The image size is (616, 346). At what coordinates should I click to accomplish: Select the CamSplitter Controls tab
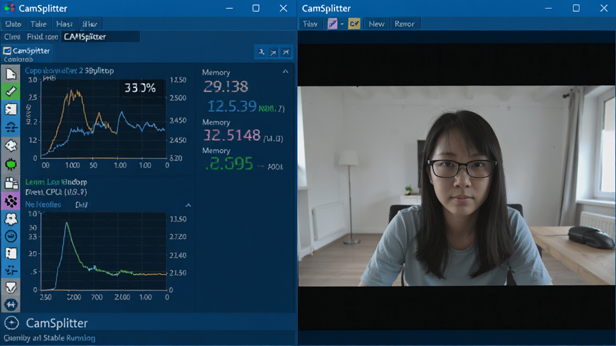pos(26,54)
